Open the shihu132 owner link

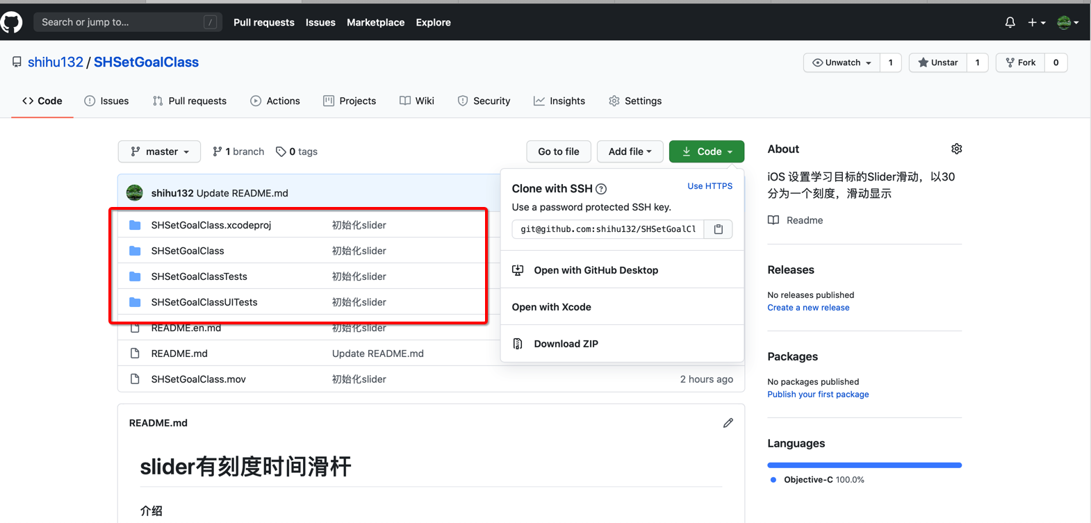click(56, 62)
